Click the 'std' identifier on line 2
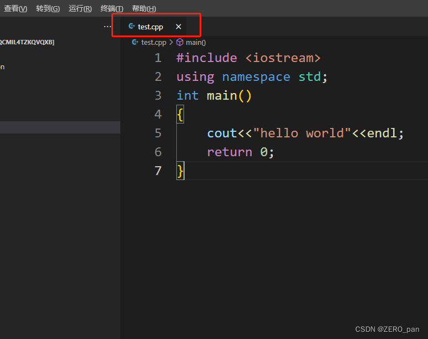This screenshot has width=428, height=339. click(x=309, y=76)
